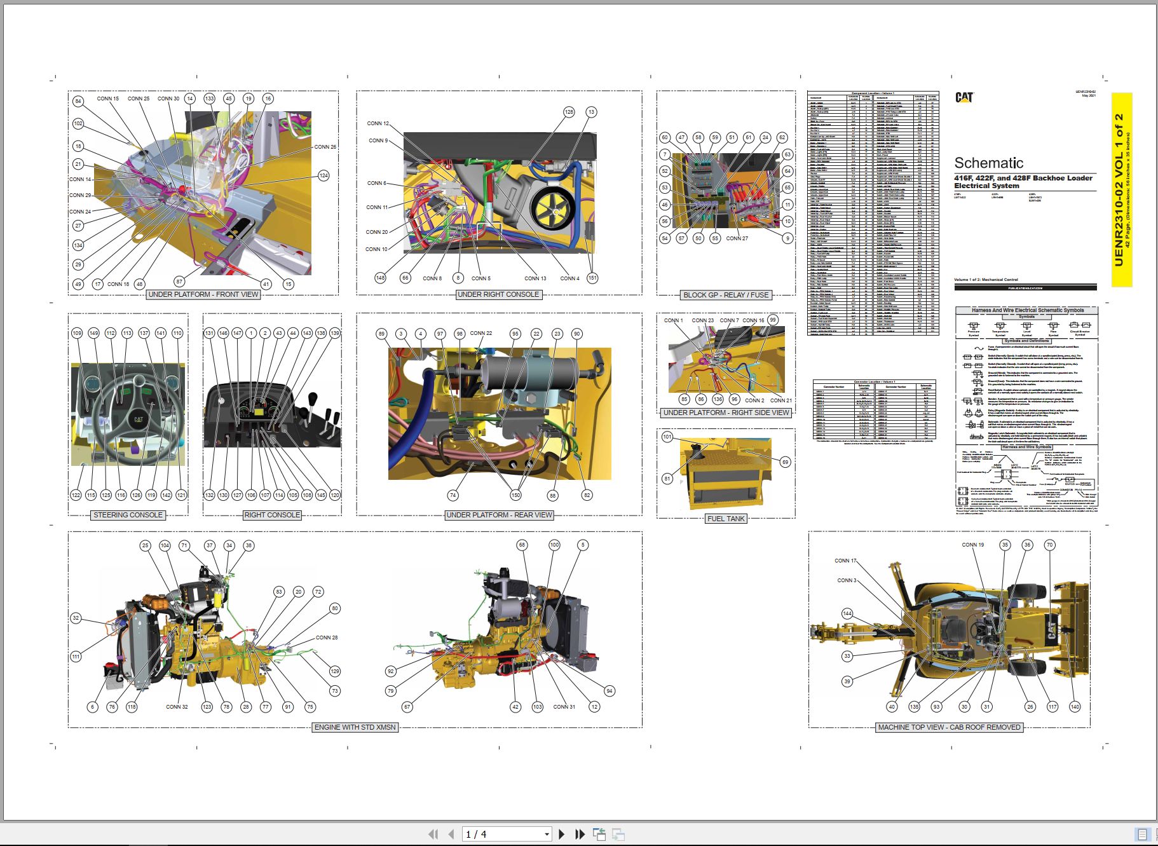Click the CONN 27 label in relay/fuse view

(x=737, y=238)
